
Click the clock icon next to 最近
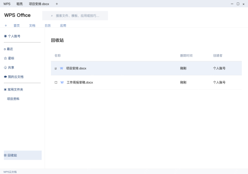(5, 49)
